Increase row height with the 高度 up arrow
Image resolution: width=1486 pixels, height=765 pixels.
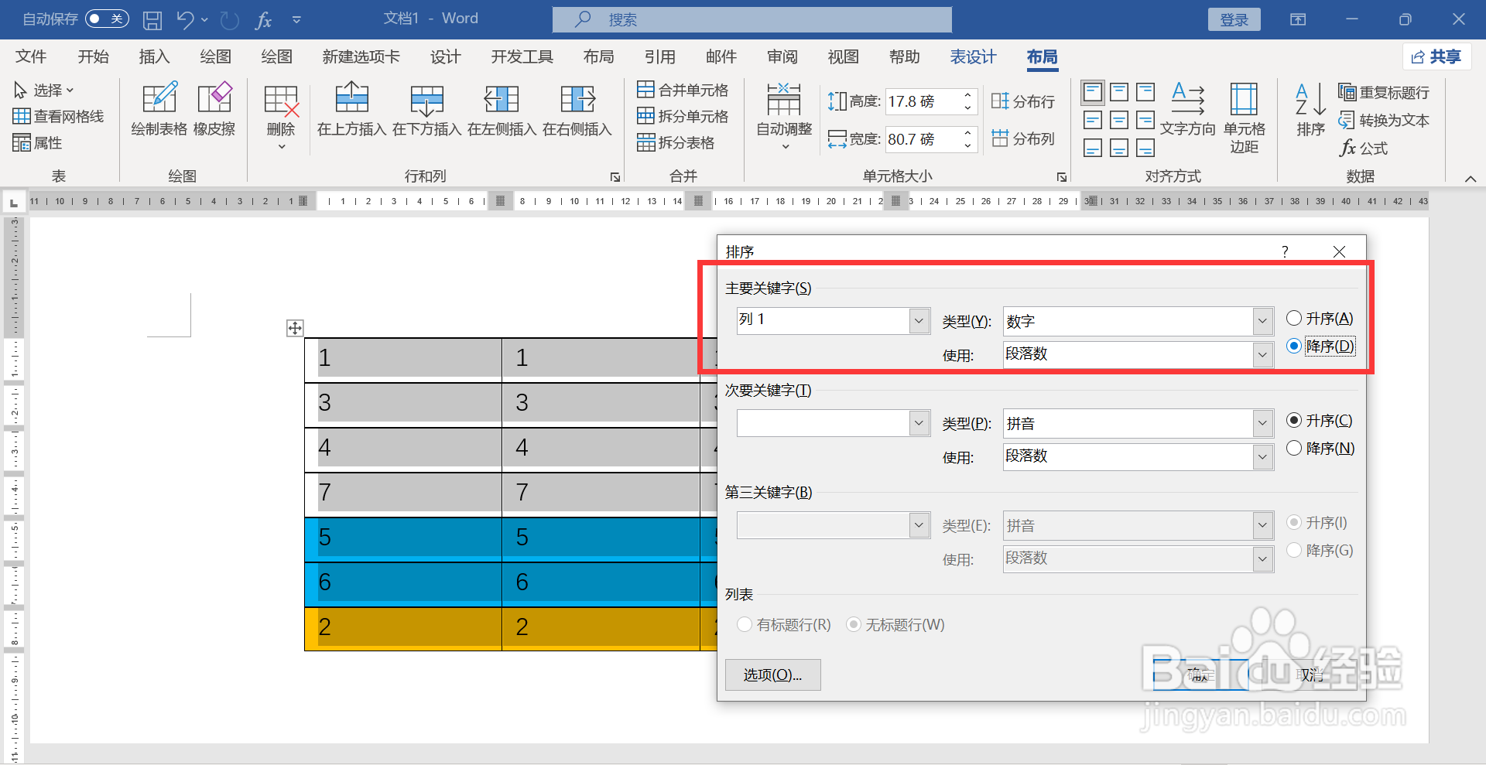(x=966, y=94)
